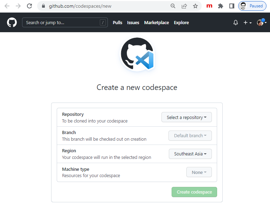This screenshot has height=210, width=270.
Task: Open the 'Select a repository' dropdown
Action: pos(187,117)
